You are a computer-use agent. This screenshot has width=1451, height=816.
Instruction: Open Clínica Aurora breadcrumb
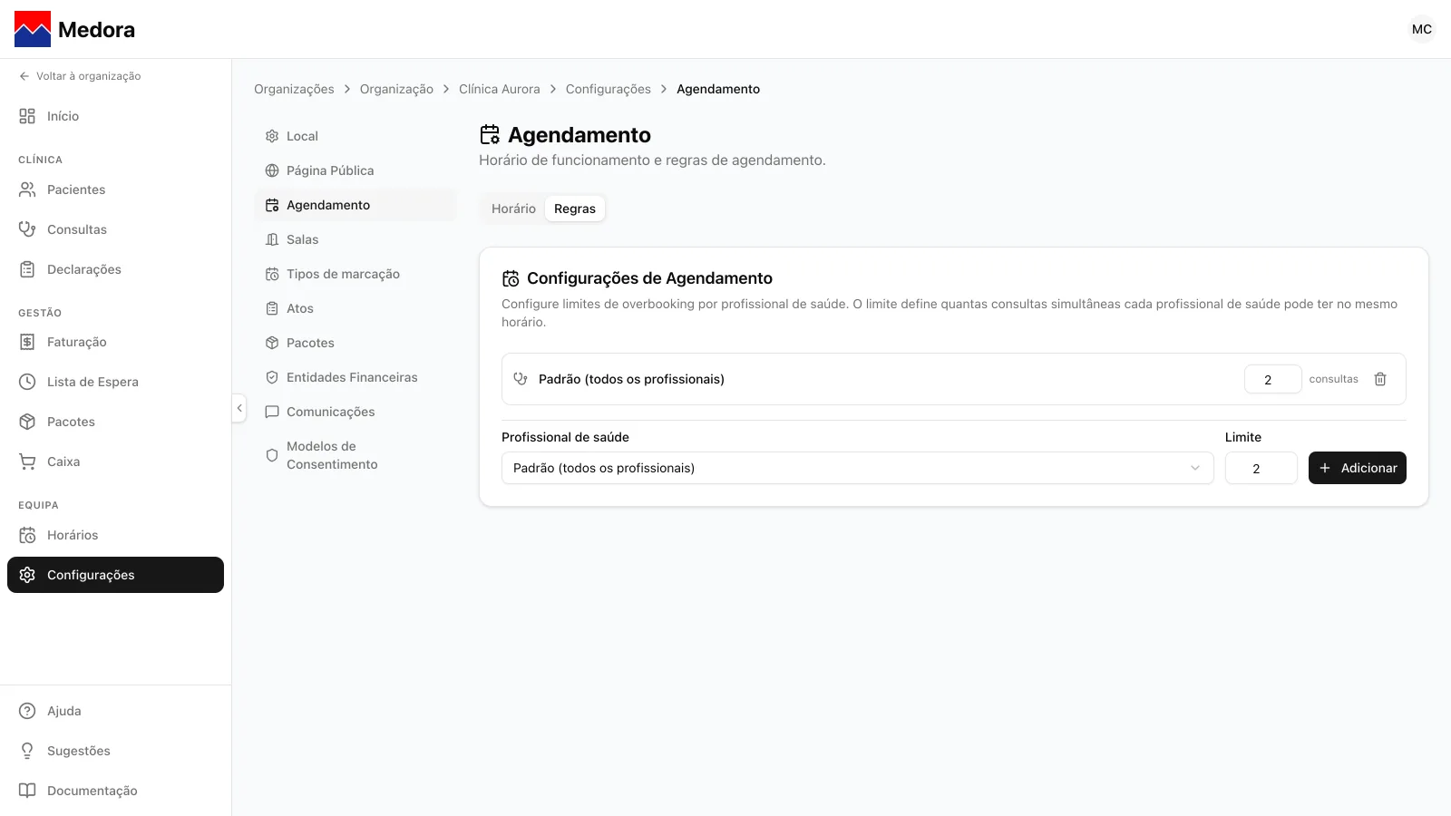click(x=499, y=89)
